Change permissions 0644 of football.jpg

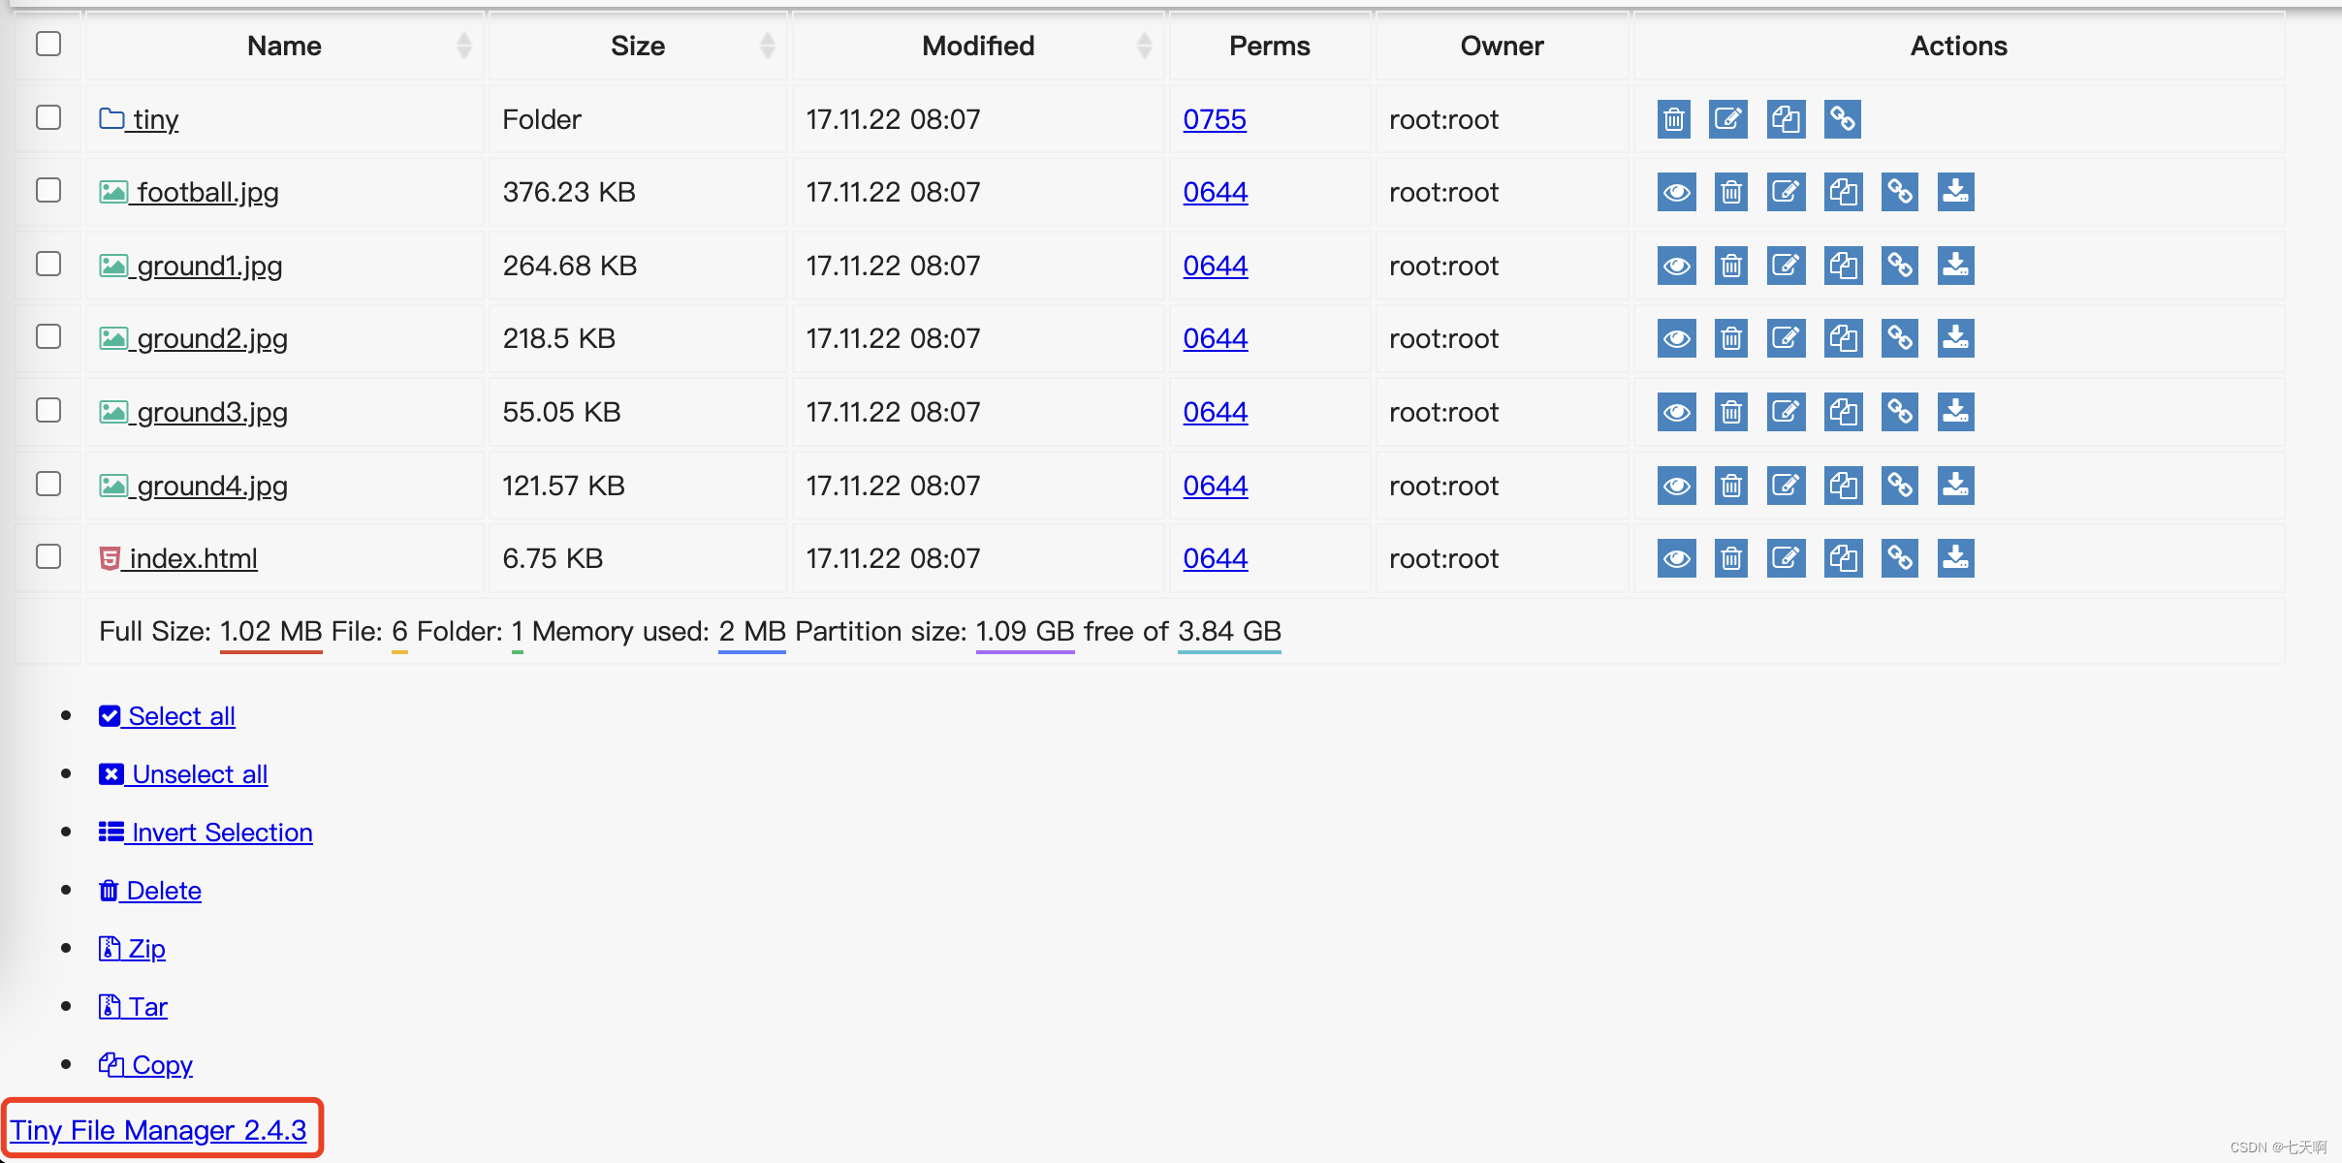[x=1216, y=193]
